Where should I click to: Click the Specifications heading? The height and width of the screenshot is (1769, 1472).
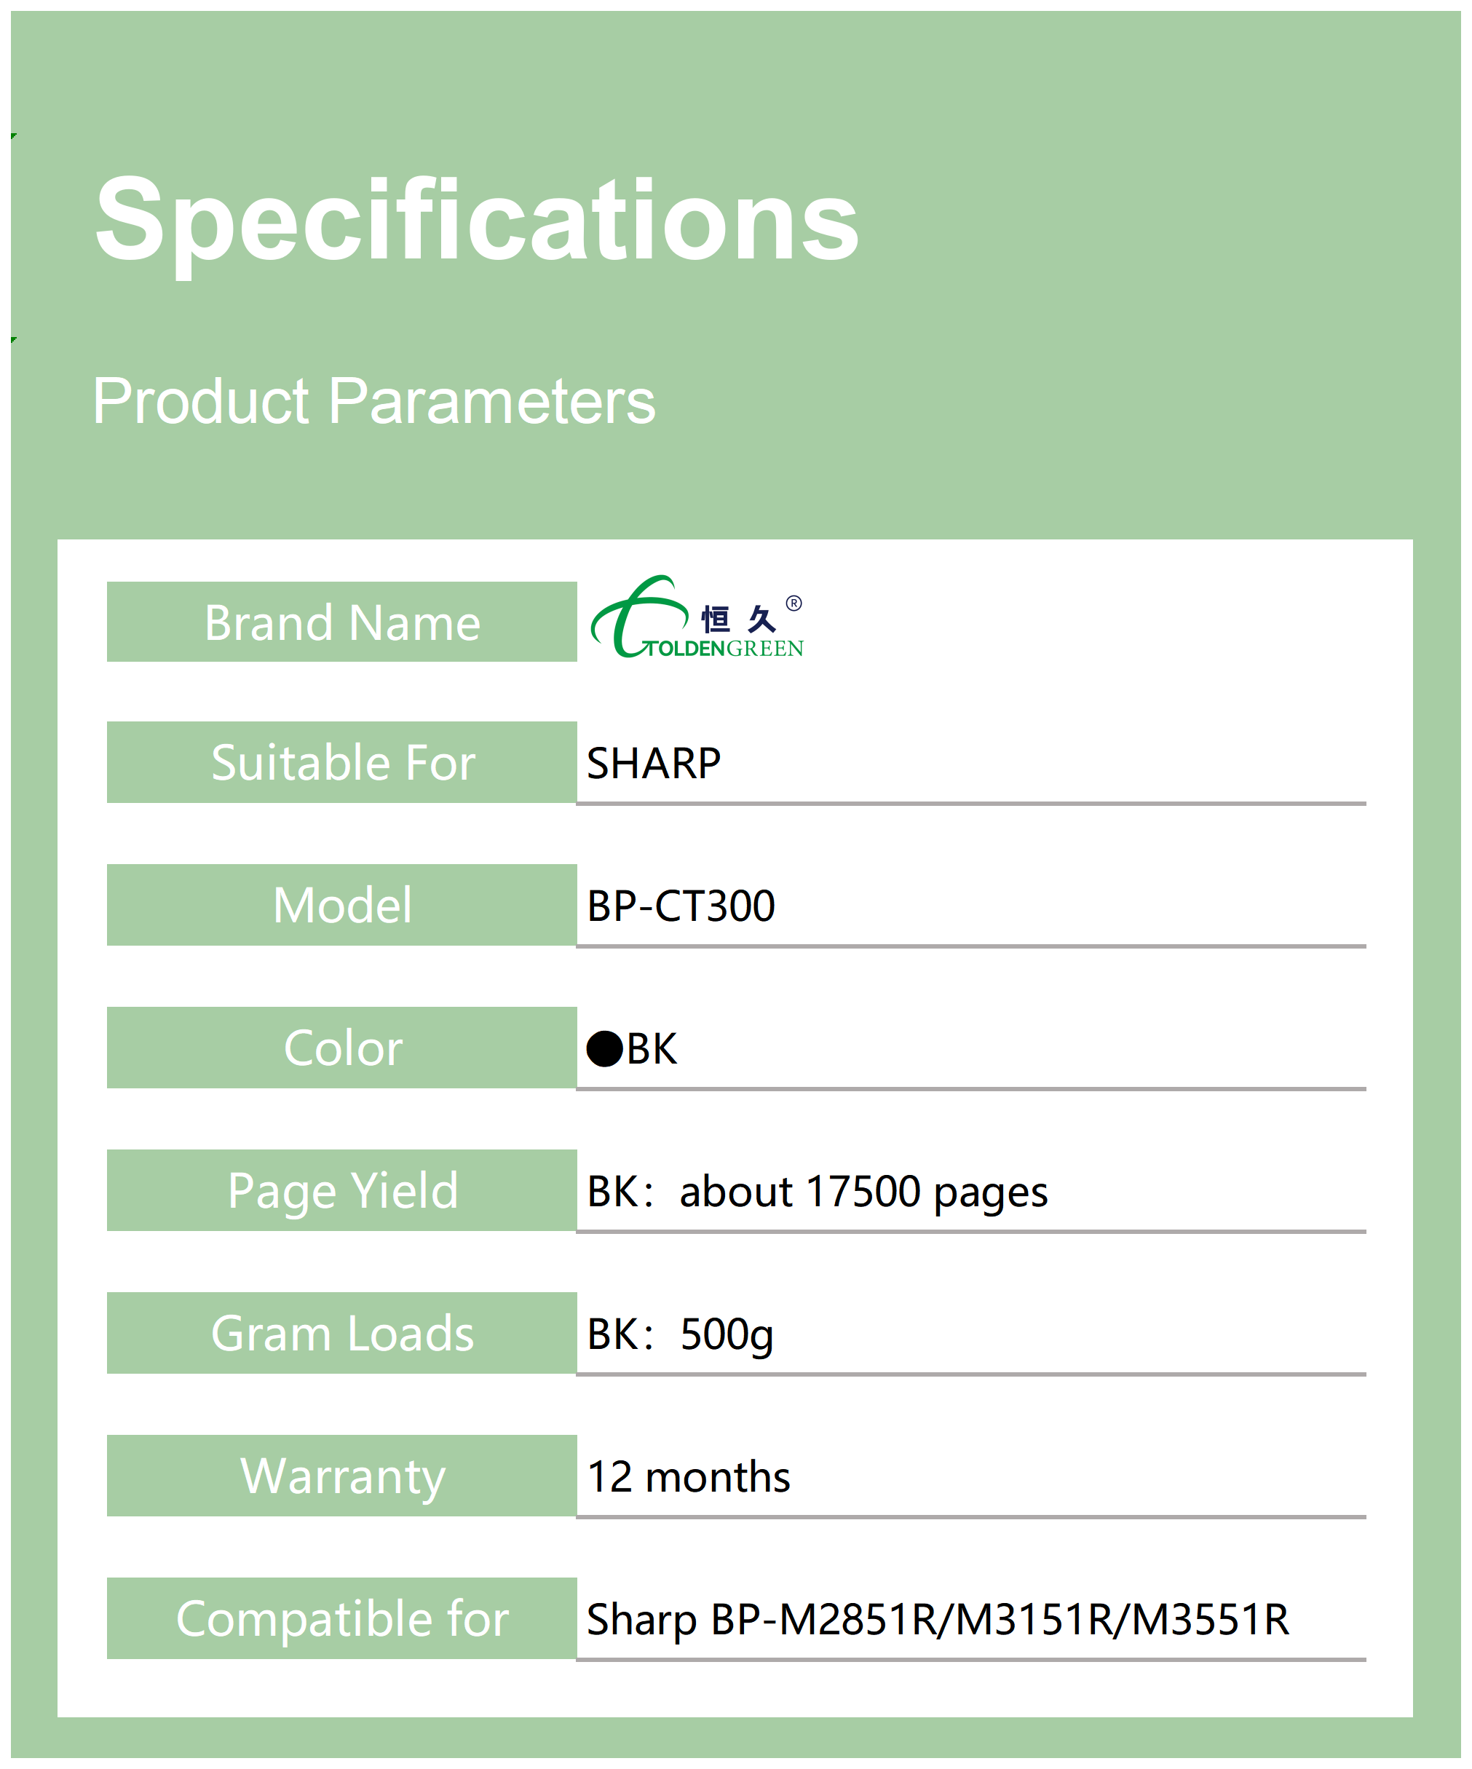pyautogui.click(x=476, y=221)
